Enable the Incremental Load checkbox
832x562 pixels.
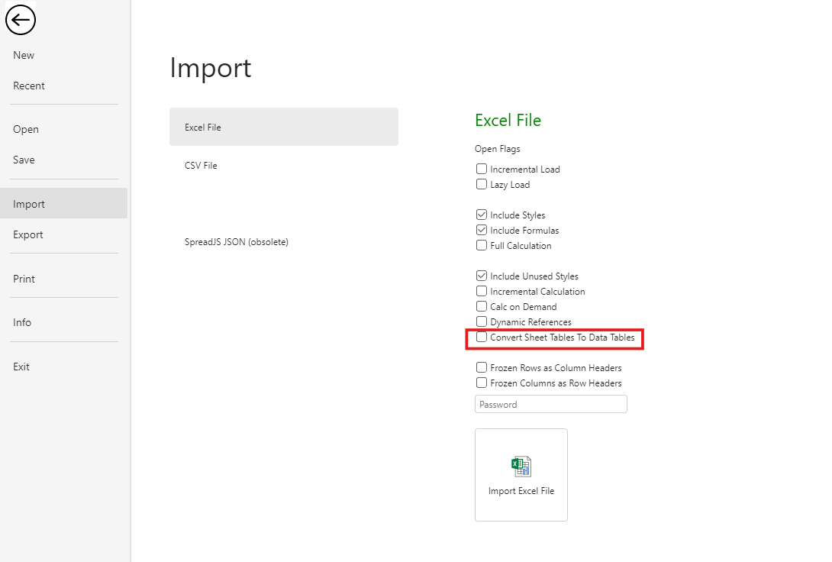click(x=482, y=169)
